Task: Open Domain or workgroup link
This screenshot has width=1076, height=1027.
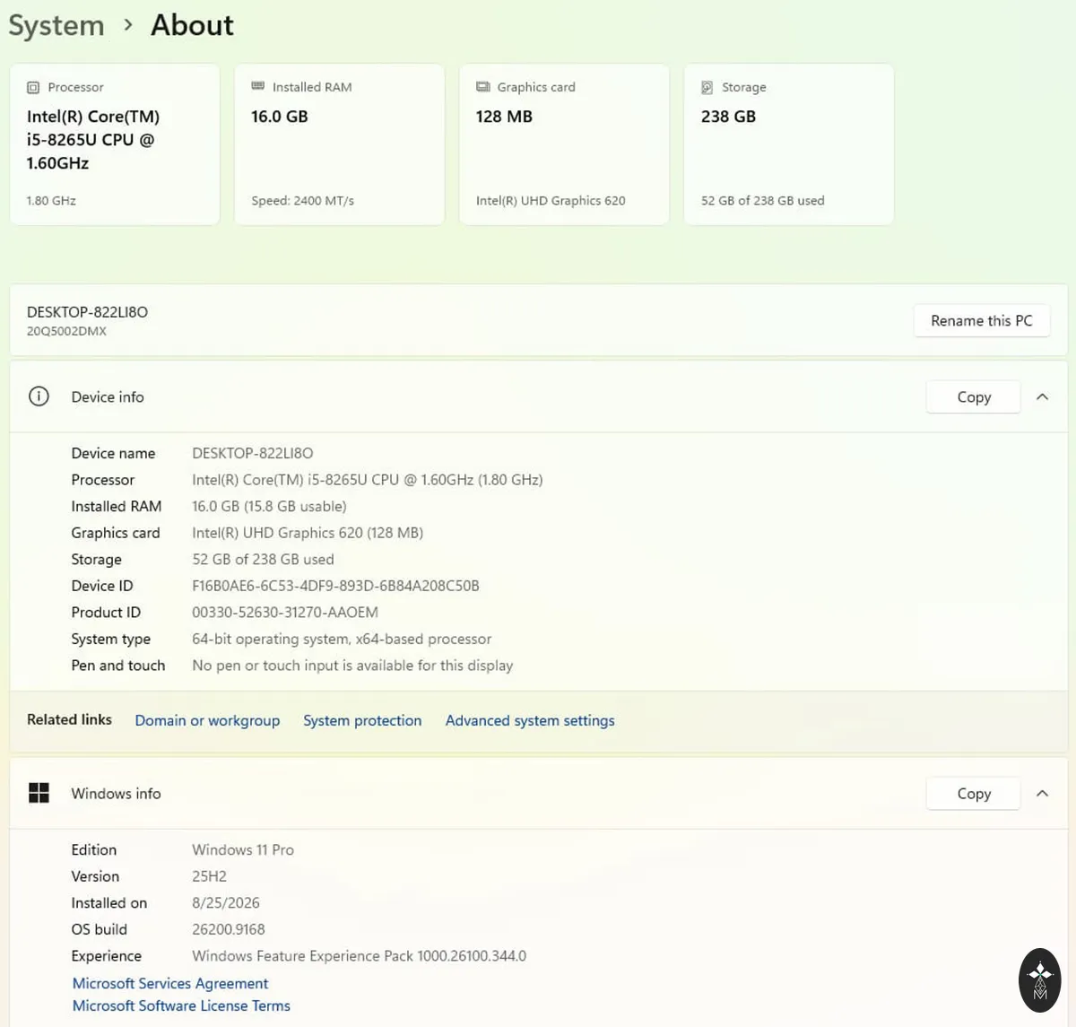Action: tap(207, 720)
